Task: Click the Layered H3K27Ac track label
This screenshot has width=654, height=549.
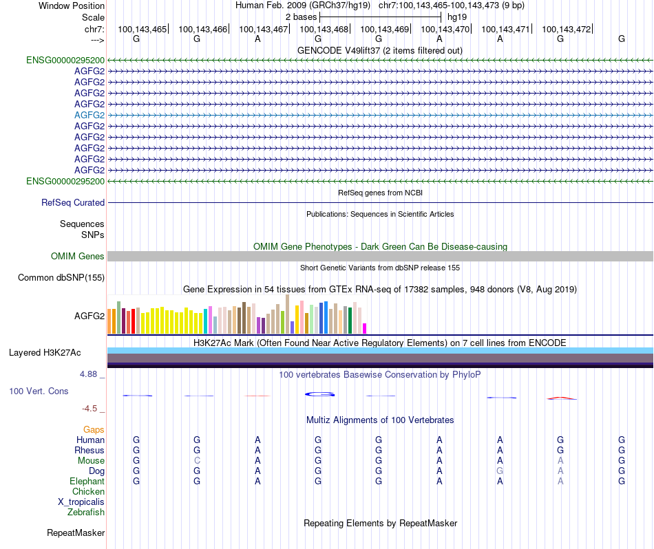Action: click(x=45, y=353)
